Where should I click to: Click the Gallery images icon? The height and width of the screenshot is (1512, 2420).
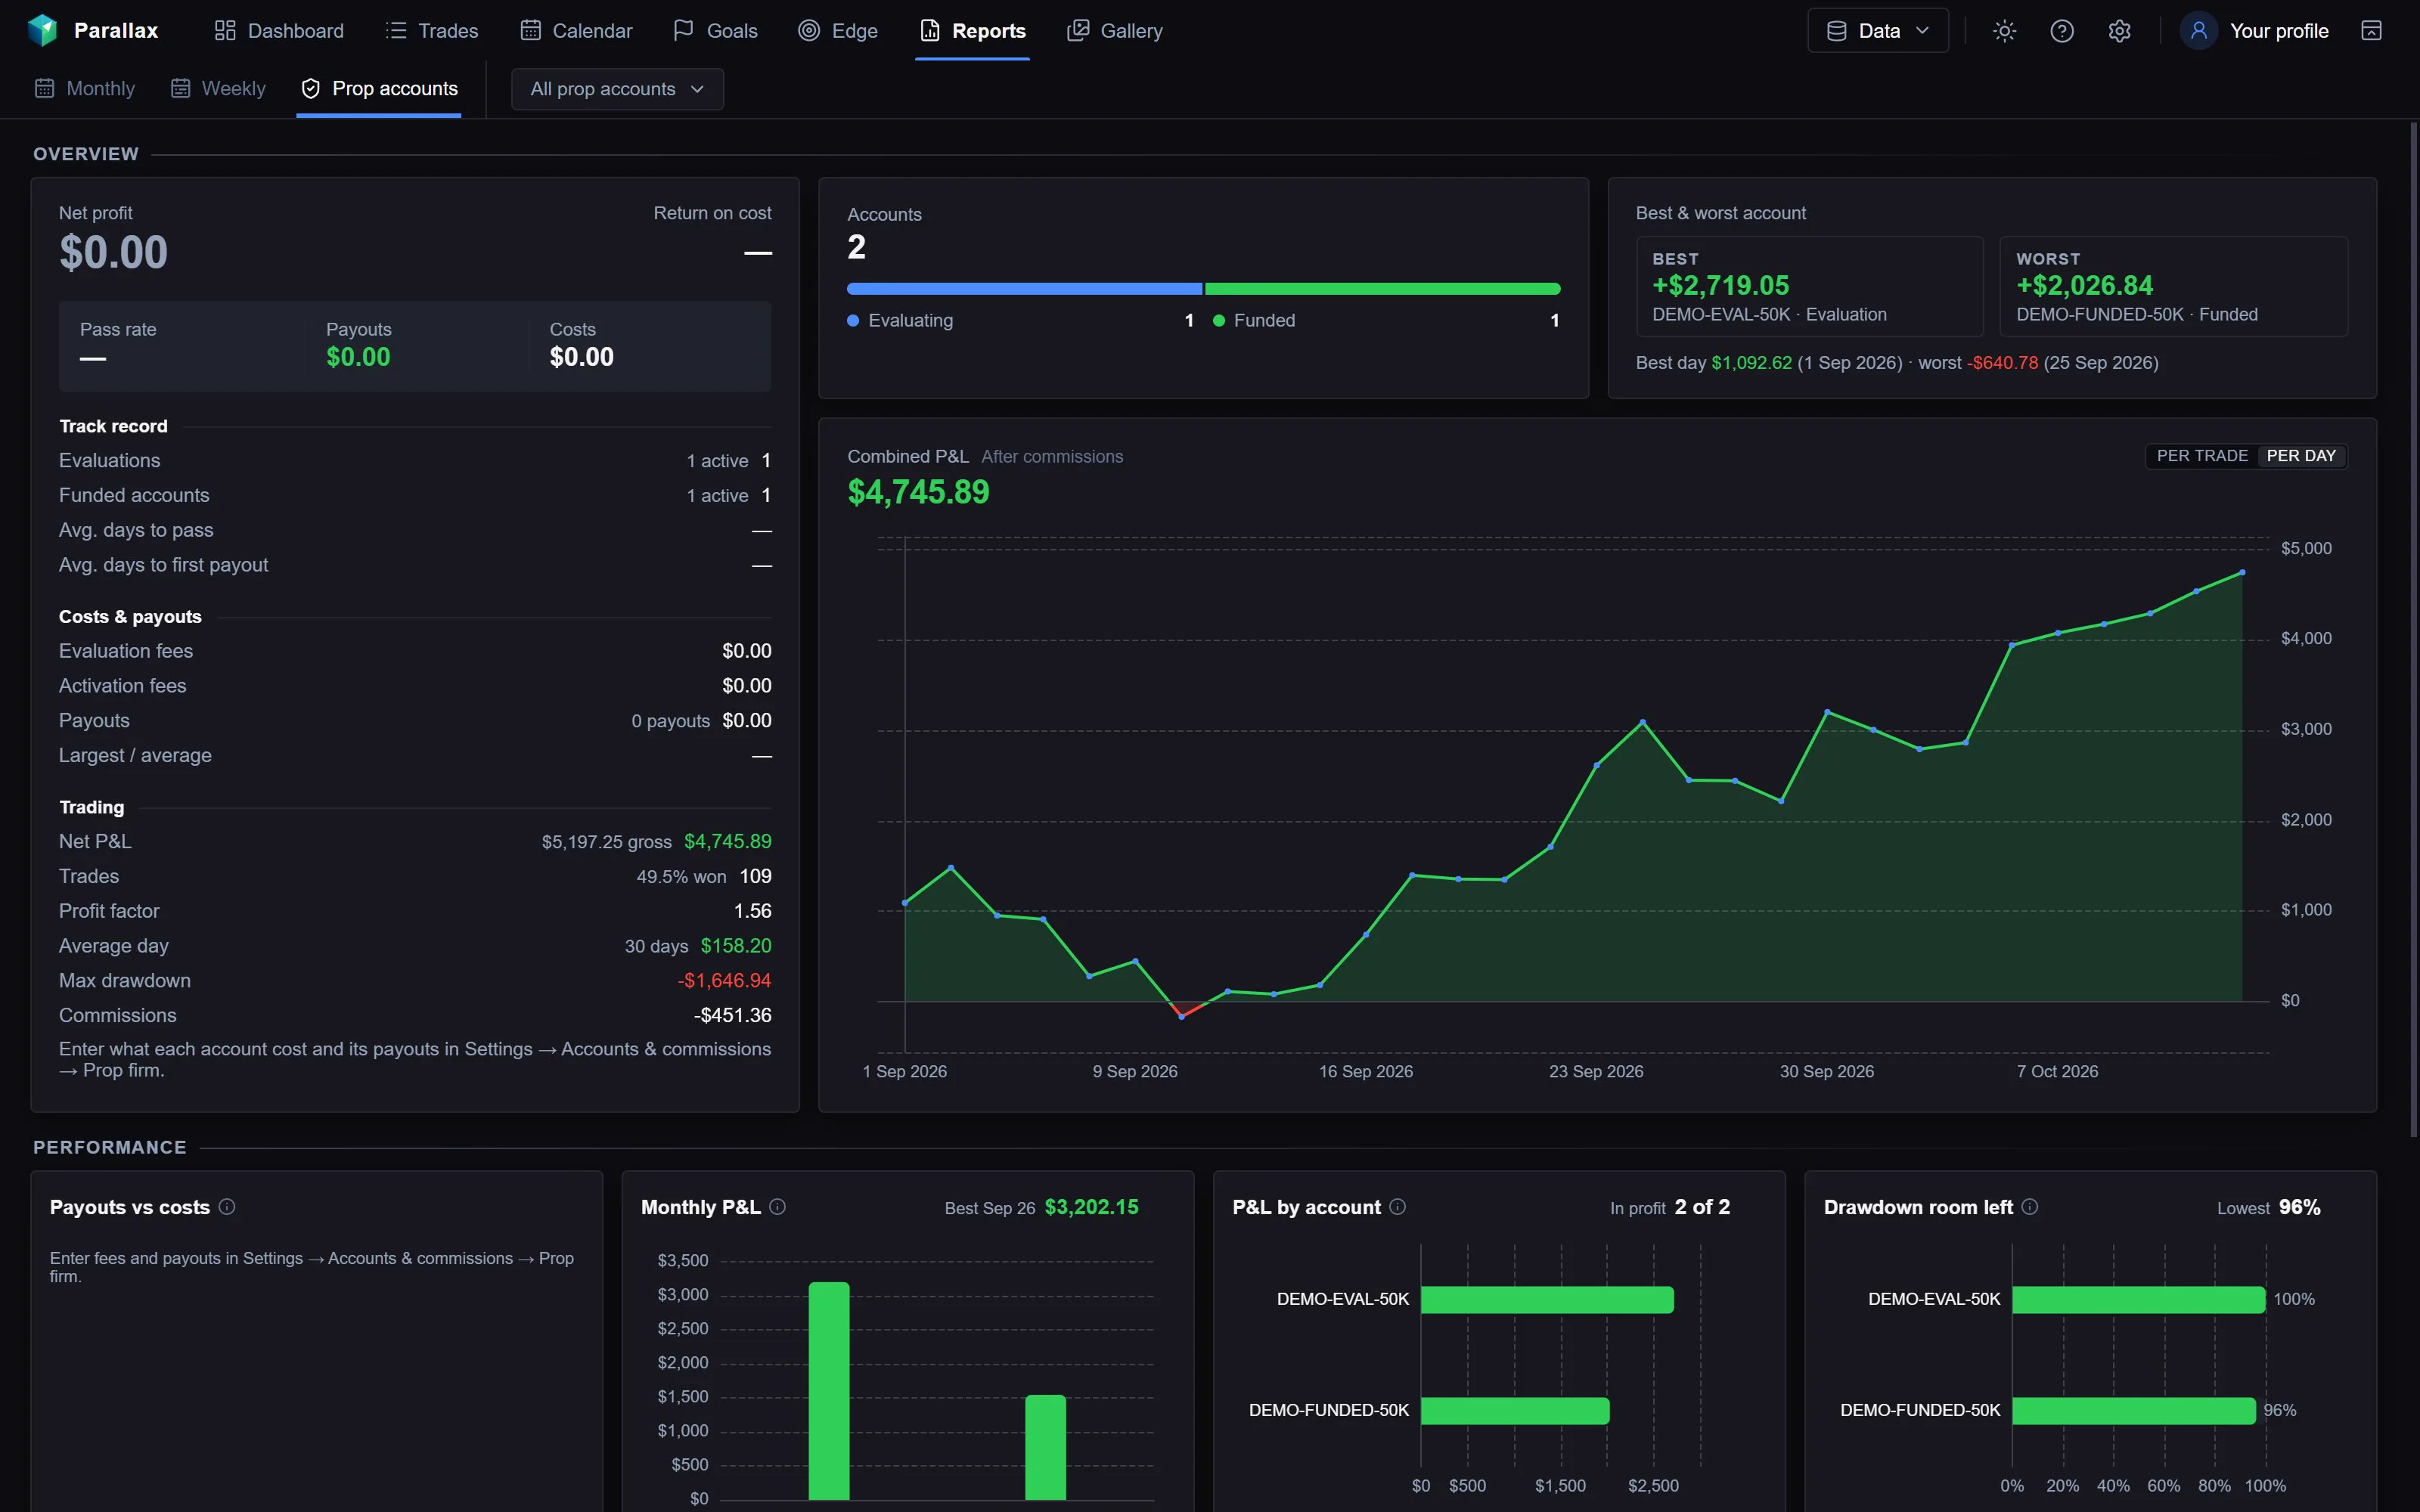pos(1078,31)
